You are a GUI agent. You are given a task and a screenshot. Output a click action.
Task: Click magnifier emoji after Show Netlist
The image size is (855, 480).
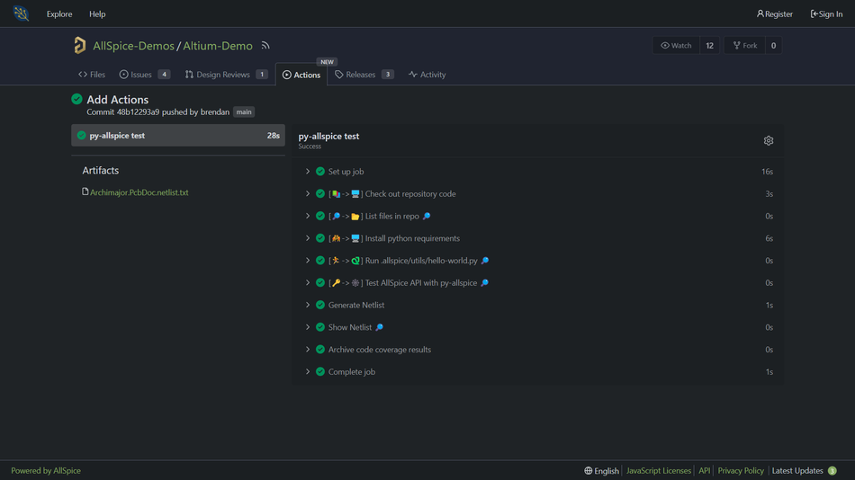[380, 327]
